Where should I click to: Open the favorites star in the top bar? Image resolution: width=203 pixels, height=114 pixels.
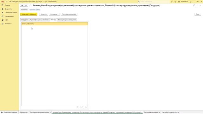click(179, 2)
